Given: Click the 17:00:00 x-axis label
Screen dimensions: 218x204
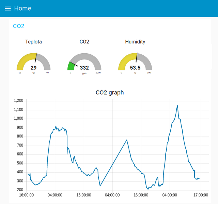Looking at the screenshot, I should 201,195.
